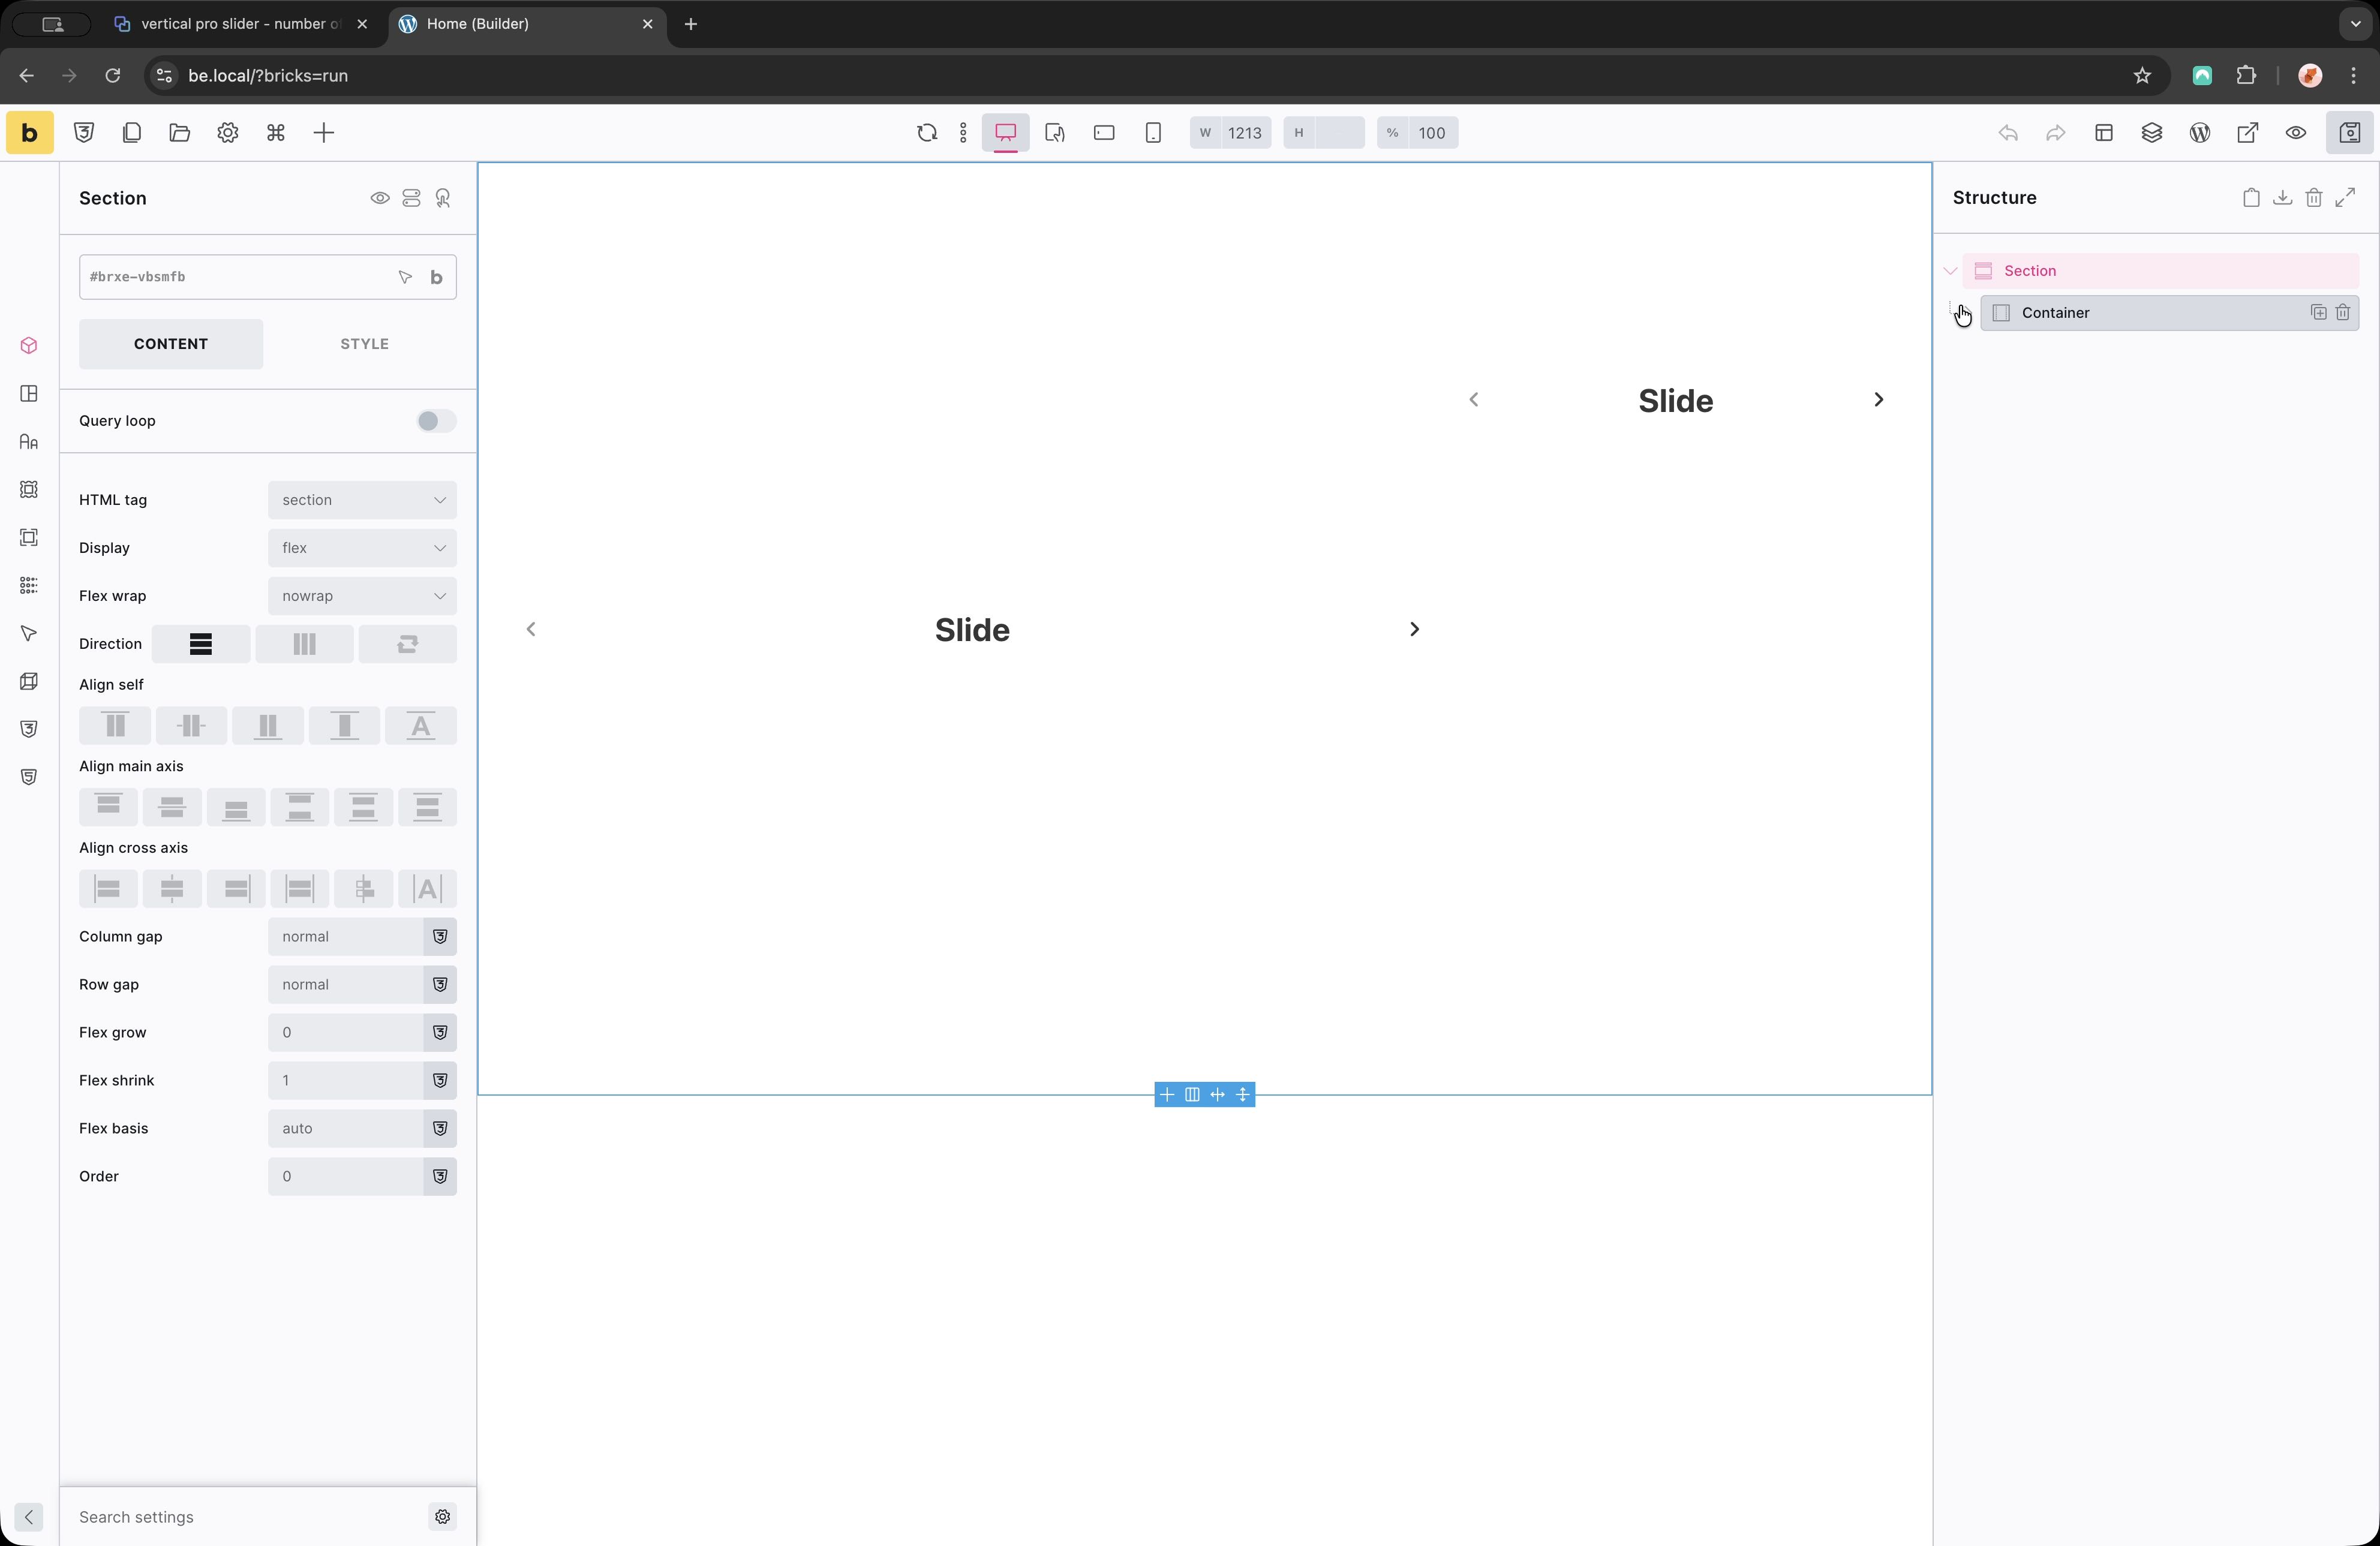Click the delete icon on Container row
This screenshot has width=2380, height=1546.
[2342, 313]
